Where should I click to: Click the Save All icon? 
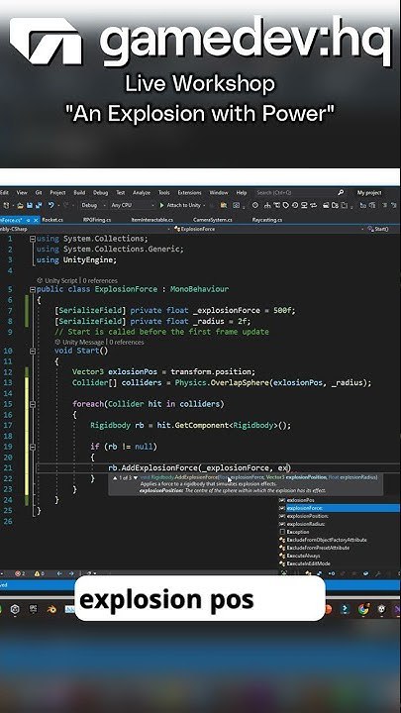click(x=39, y=206)
